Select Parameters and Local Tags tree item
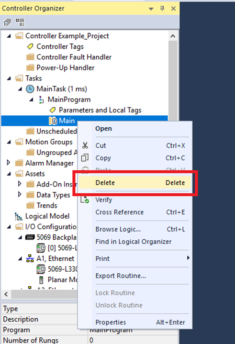This screenshot has width=235, height=344. [x=100, y=110]
